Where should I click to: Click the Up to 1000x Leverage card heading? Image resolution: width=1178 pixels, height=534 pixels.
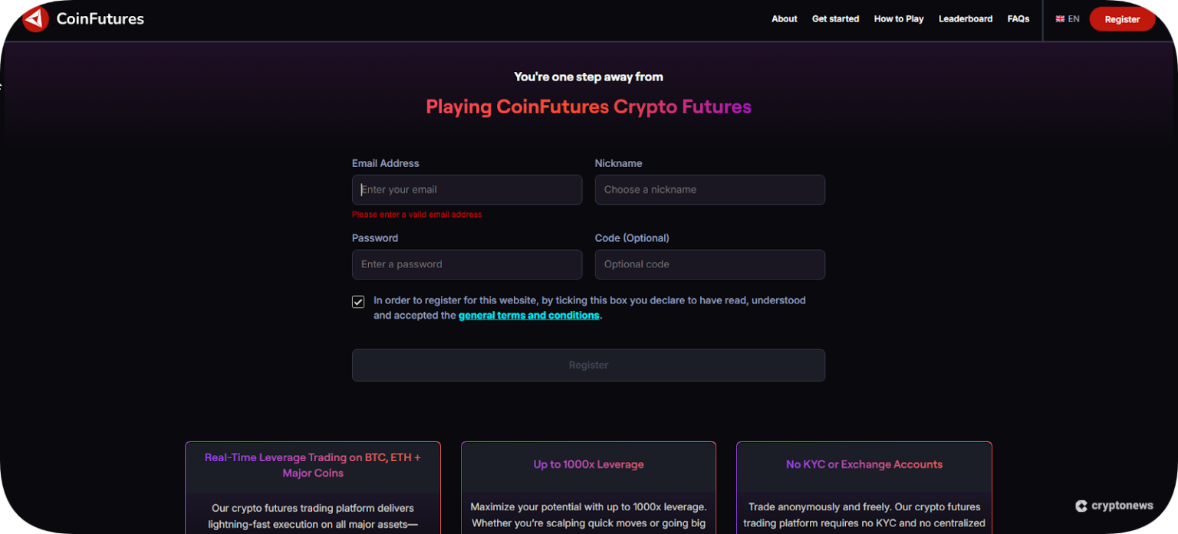pos(588,464)
